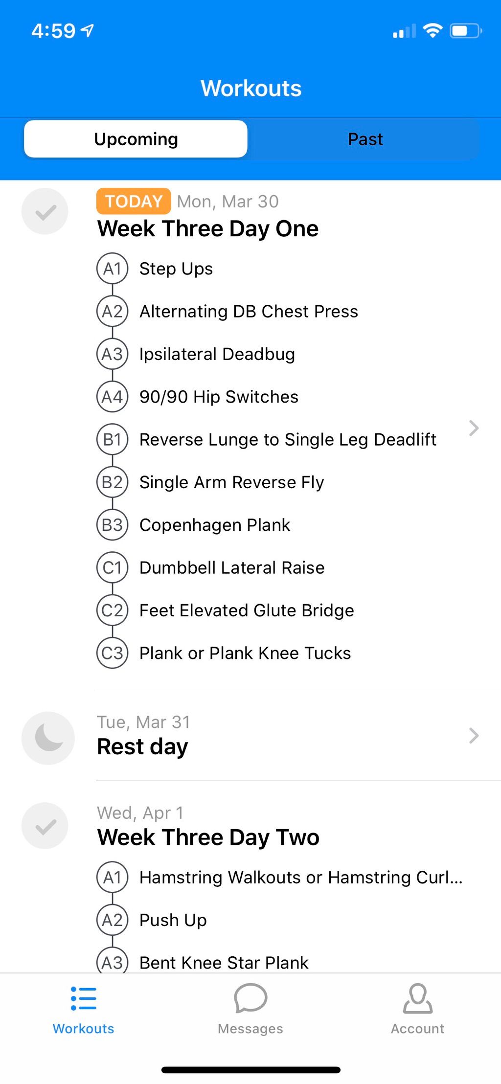Image resolution: width=501 pixels, height=1084 pixels.
Task: Open the Week Three Day One title
Action: [x=208, y=228]
